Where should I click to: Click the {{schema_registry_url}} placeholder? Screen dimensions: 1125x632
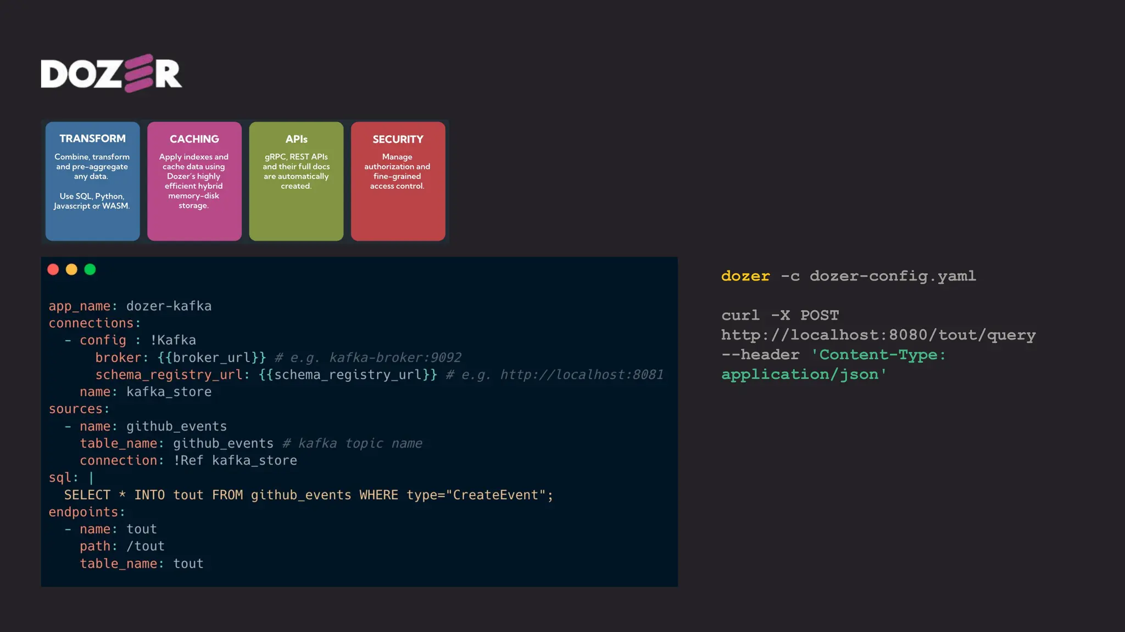point(348,375)
